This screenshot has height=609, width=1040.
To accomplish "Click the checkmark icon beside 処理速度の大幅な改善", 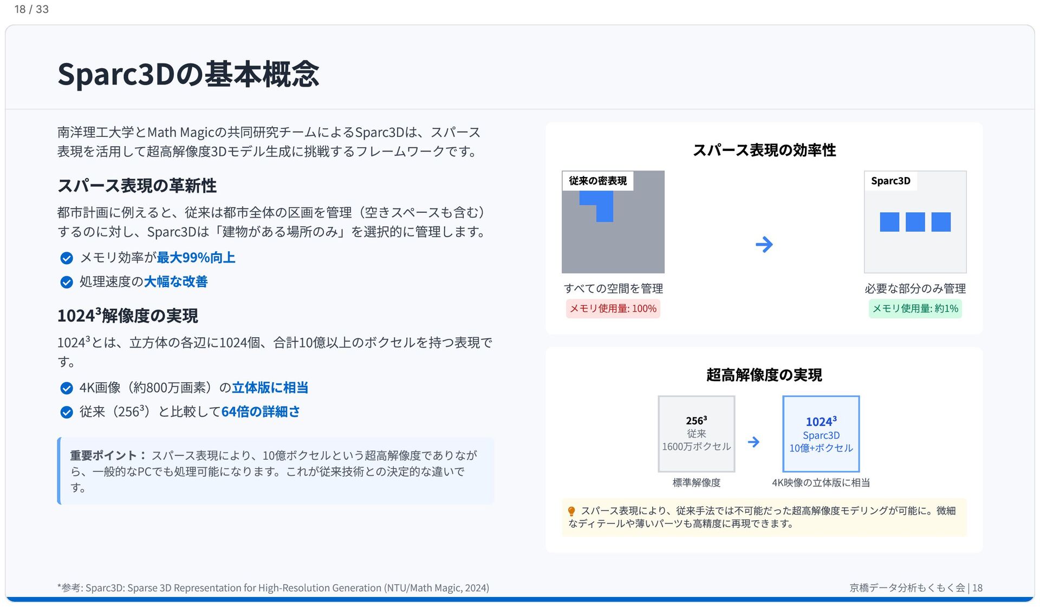I will (x=67, y=282).
